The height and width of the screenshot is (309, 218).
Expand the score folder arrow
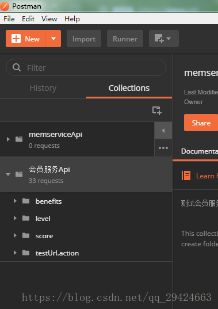coord(15,235)
